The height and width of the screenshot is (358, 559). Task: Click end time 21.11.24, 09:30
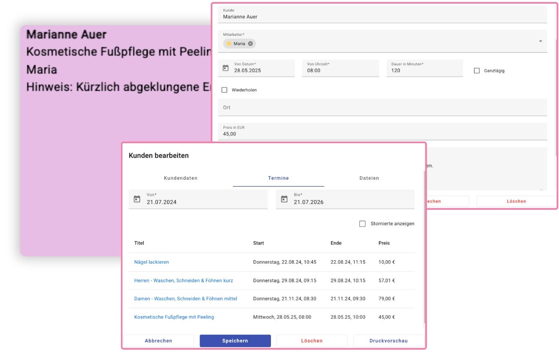click(x=348, y=299)
